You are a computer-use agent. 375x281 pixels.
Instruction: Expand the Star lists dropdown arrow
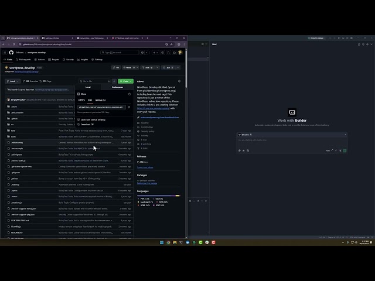point(178,68)
